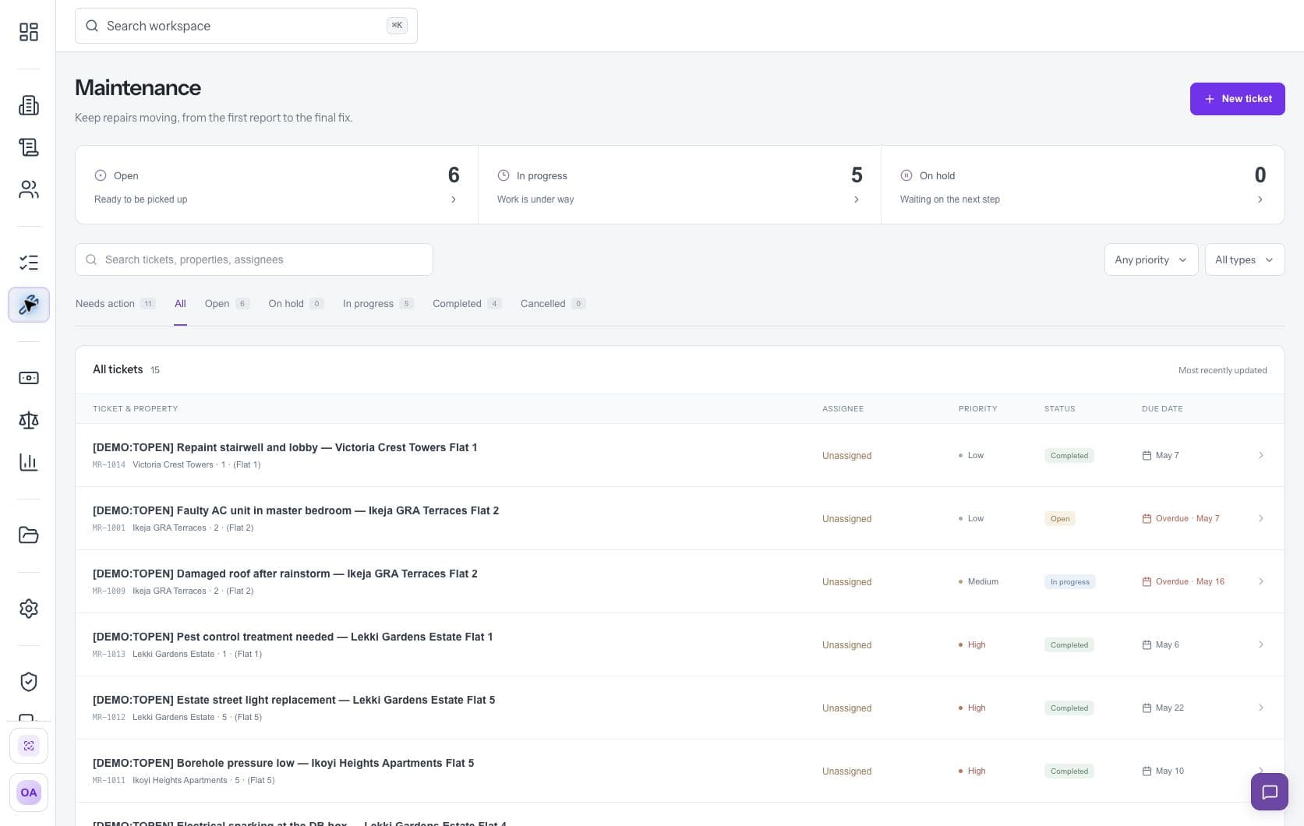Viewport: 1304px width, 826px height.
Task: Click the ⌘K shortcut badge
Action: point(397,26)
